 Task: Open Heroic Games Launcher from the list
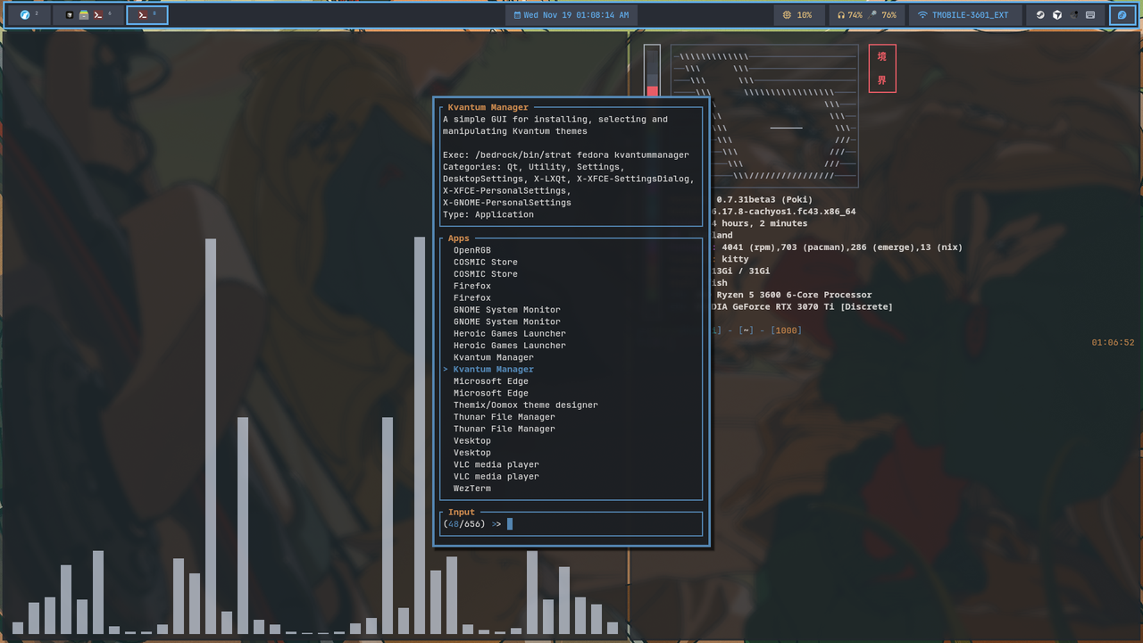pyautogui.click(x=509, y=333)
